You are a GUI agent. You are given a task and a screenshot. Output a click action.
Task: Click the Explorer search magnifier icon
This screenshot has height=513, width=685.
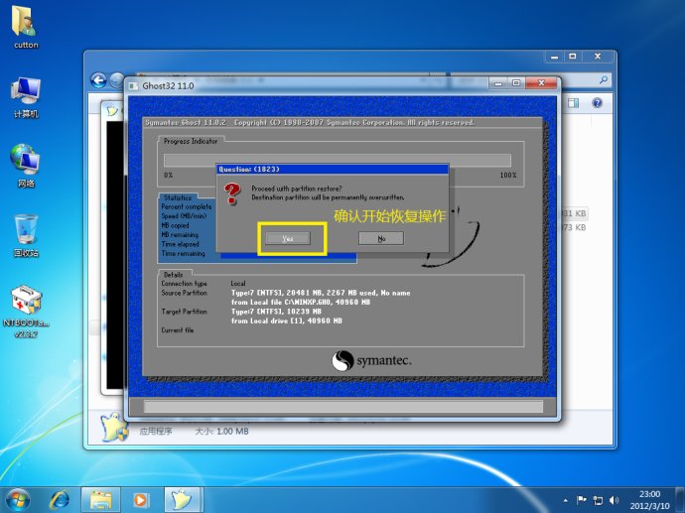point(604,80)
